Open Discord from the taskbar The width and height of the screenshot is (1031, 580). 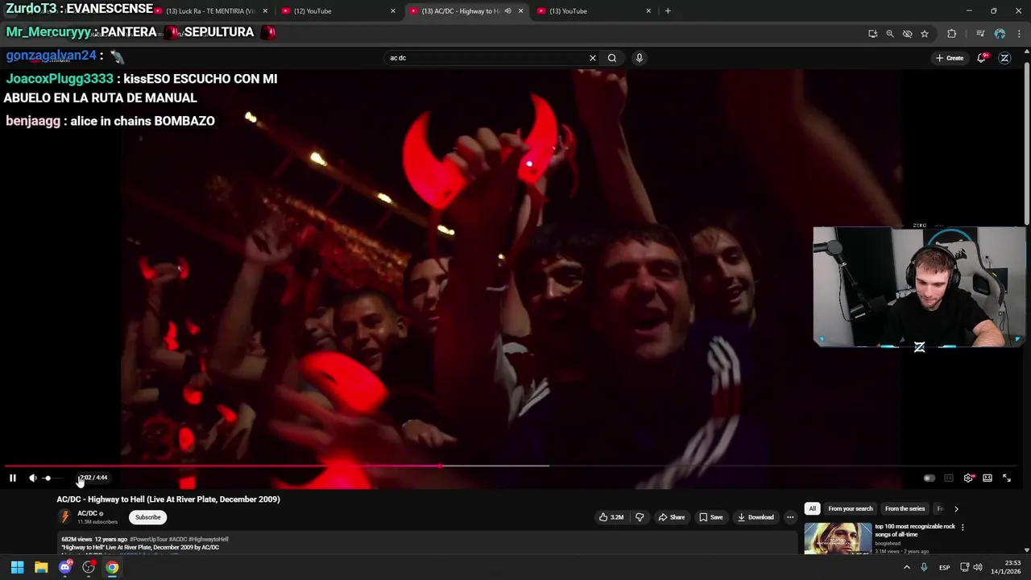[x=65, y=567]
